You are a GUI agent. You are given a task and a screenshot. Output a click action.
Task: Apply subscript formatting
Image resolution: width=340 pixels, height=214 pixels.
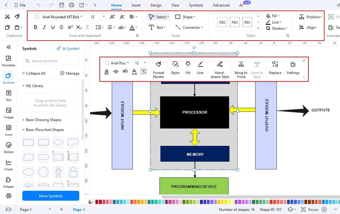point(79,27)
